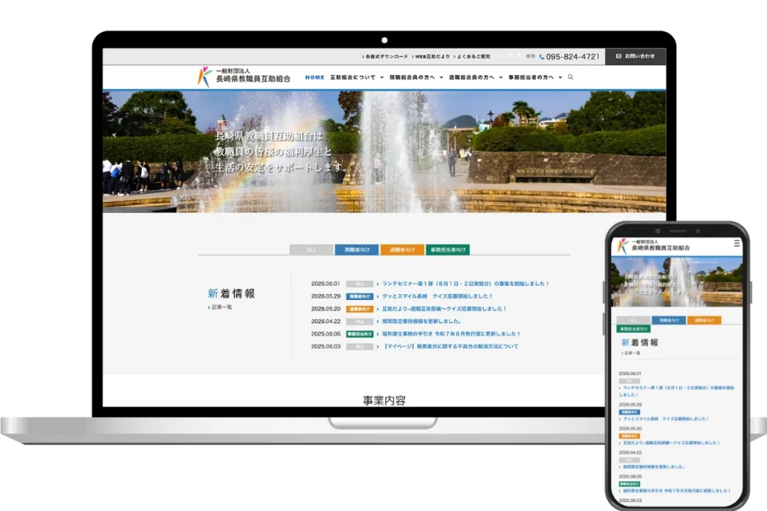Select the HOME menu item
Viewport: 767px width, 511px height.
coord(314,77)
